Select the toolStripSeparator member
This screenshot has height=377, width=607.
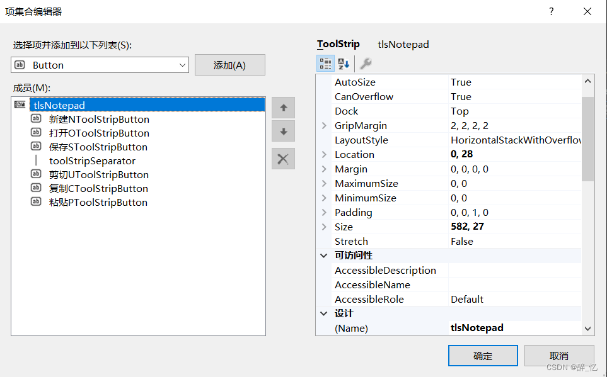pyautogui.click(x=92, y=161)
